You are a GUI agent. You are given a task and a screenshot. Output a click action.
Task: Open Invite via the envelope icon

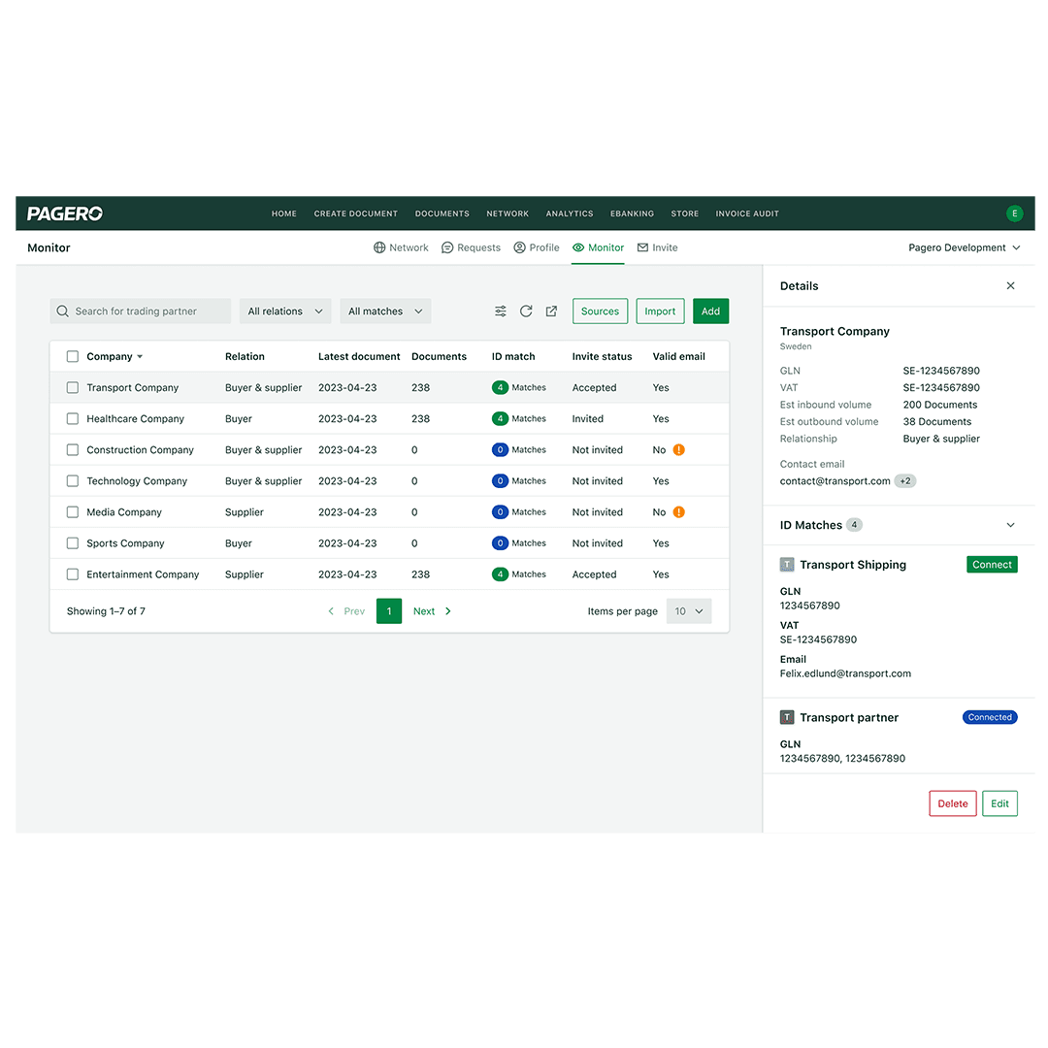pyautogui.click(x=657, y=247)
